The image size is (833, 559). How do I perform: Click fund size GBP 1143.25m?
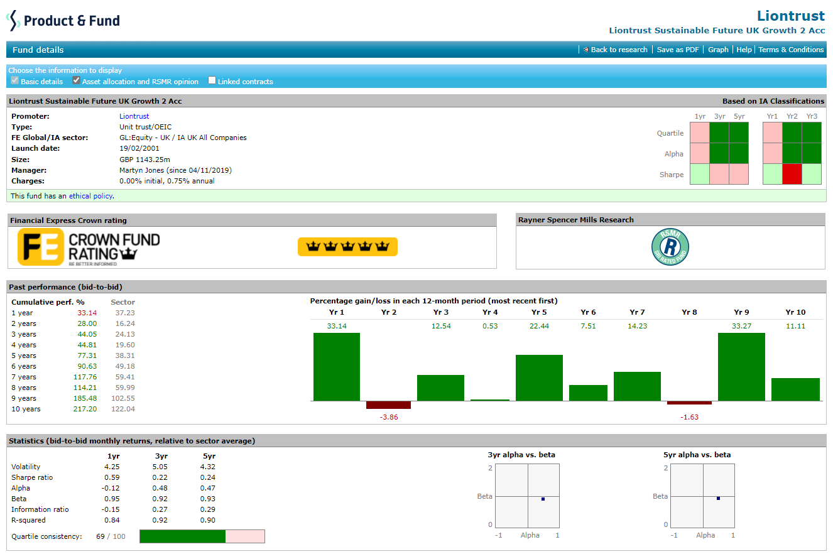[x=144, y=160]
